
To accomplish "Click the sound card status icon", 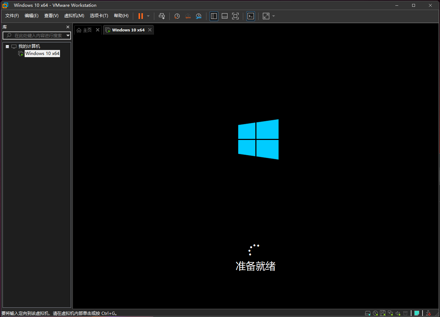I will pyautogui.click(x=398, y=313).
